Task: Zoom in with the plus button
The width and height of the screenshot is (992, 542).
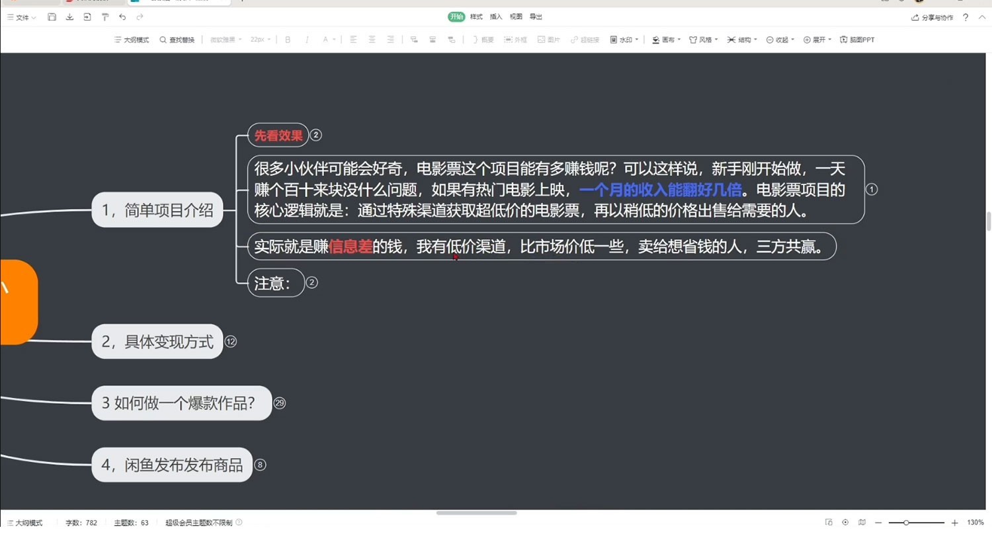Action: [954, 523]
